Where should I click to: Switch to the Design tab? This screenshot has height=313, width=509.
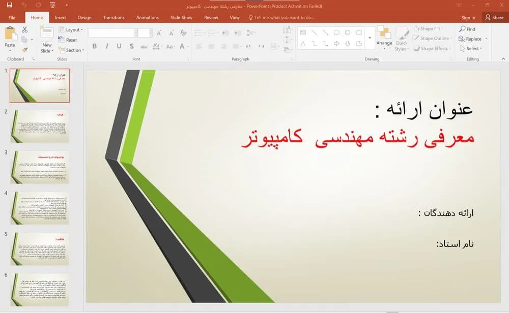(x=84, y=17)
